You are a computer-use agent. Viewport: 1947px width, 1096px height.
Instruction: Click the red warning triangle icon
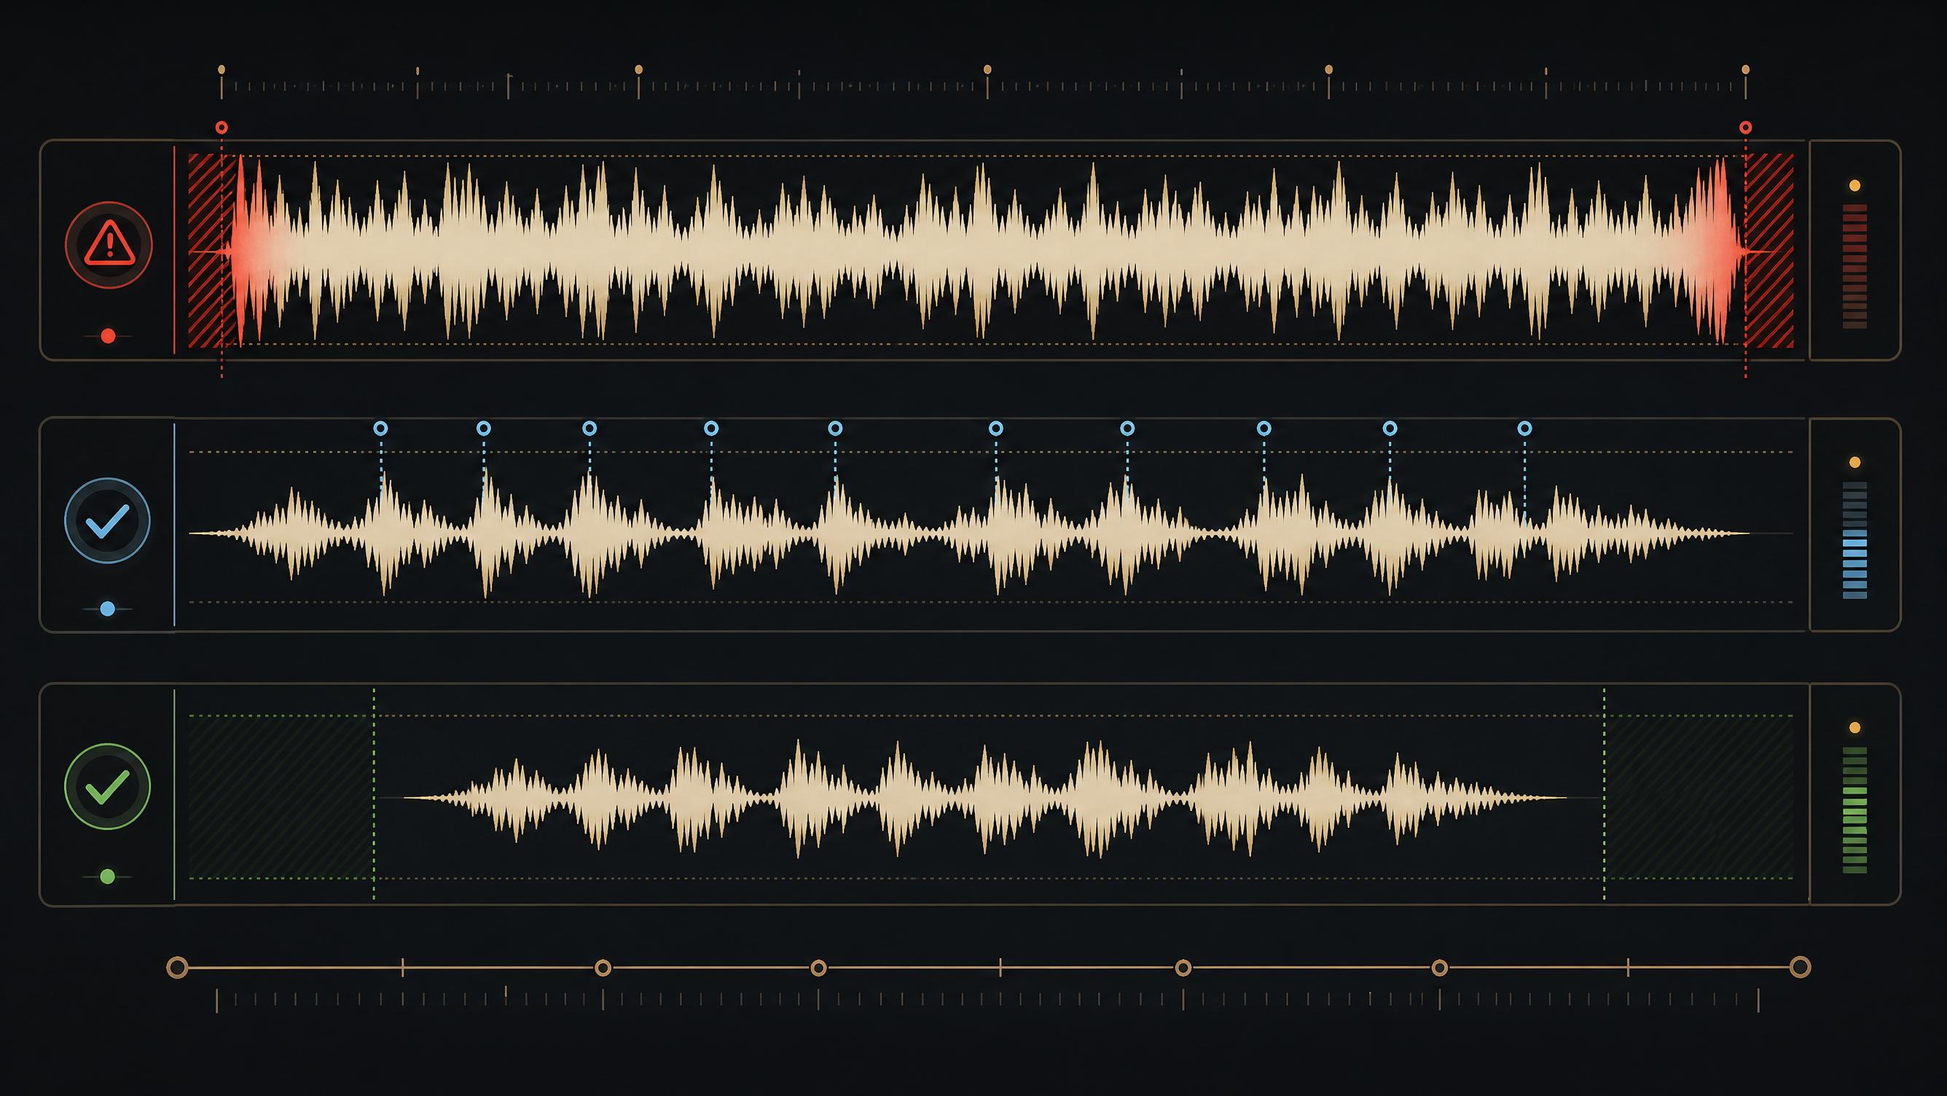tap(109, 244)
